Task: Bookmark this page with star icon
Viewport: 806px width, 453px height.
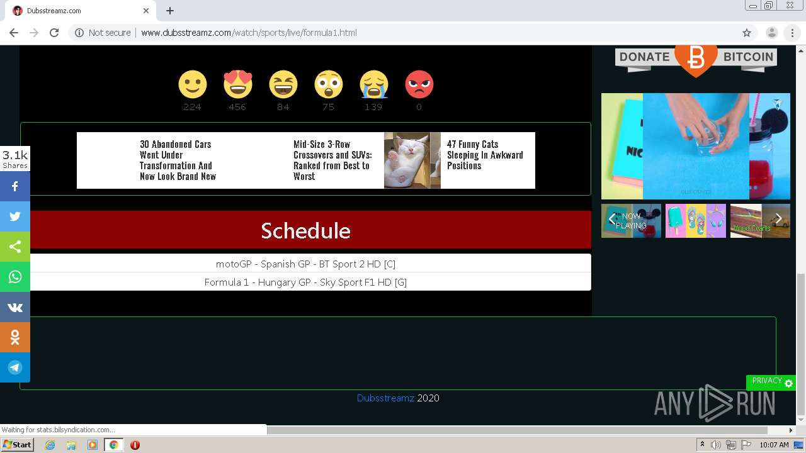Action: click(x=747, y=33)
